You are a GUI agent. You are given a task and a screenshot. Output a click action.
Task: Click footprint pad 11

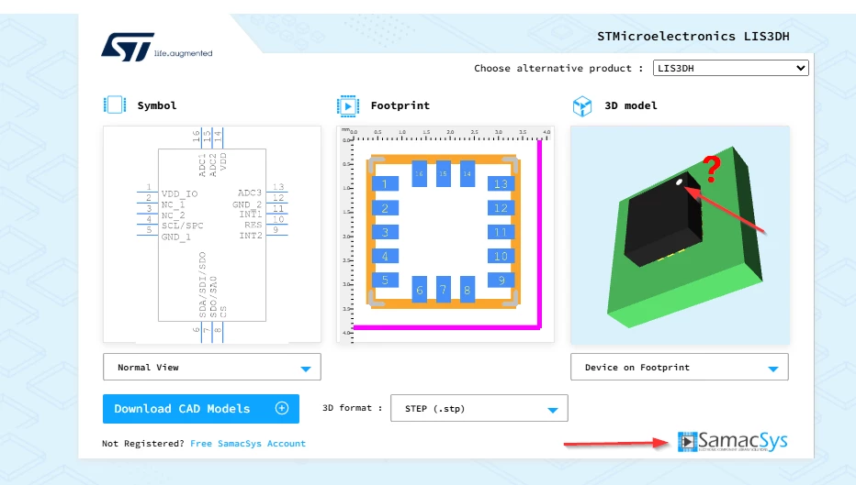point(501,232)
